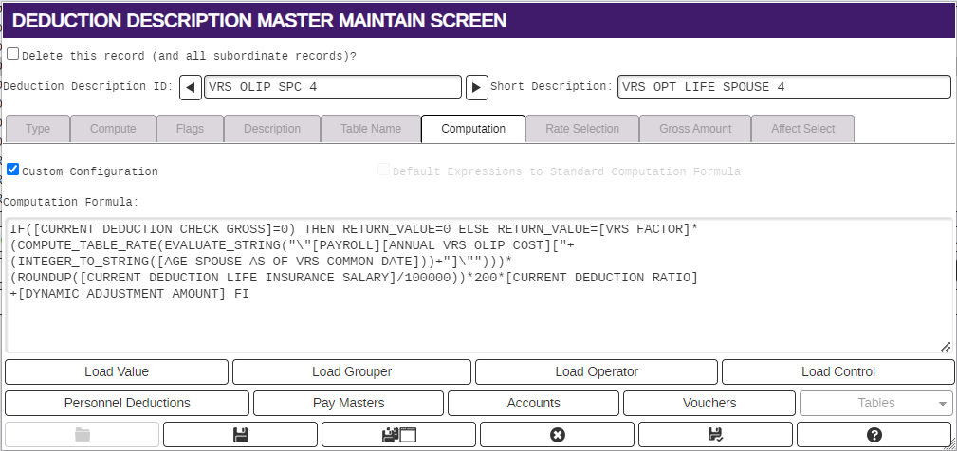Open the Table Name tab
957x451 pixels.
click(371, 129)
